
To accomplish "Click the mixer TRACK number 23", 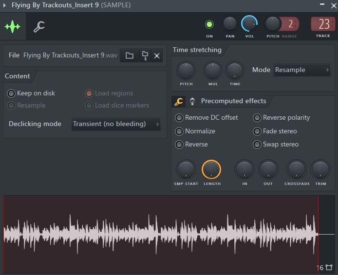I will 323,24.
